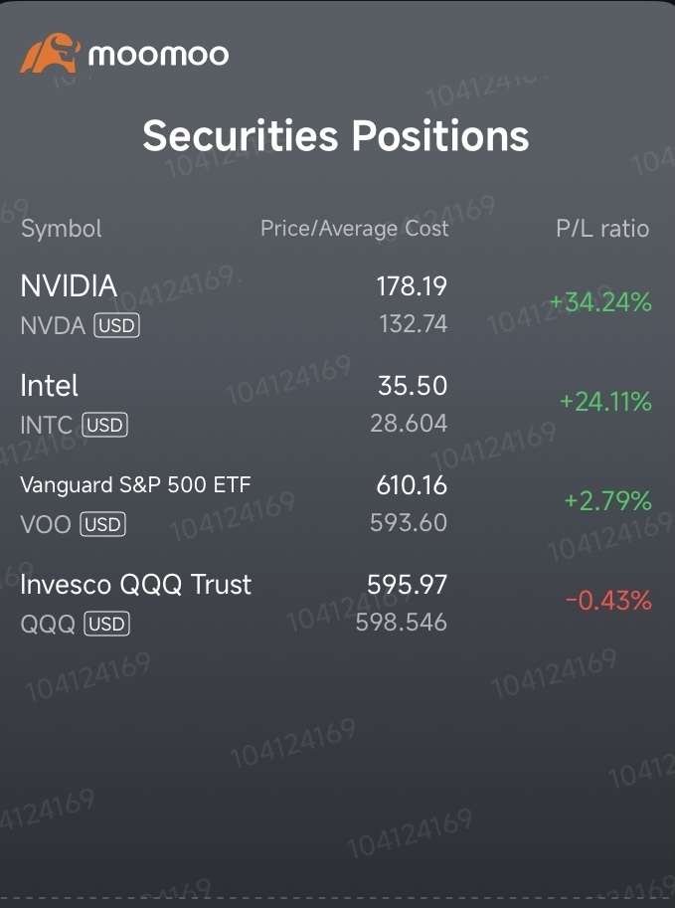Image resolution: width=675 pixels, height=908 pixels.
Task: Click the QQQ average cost 598.546
Action: tap(402, 623)
